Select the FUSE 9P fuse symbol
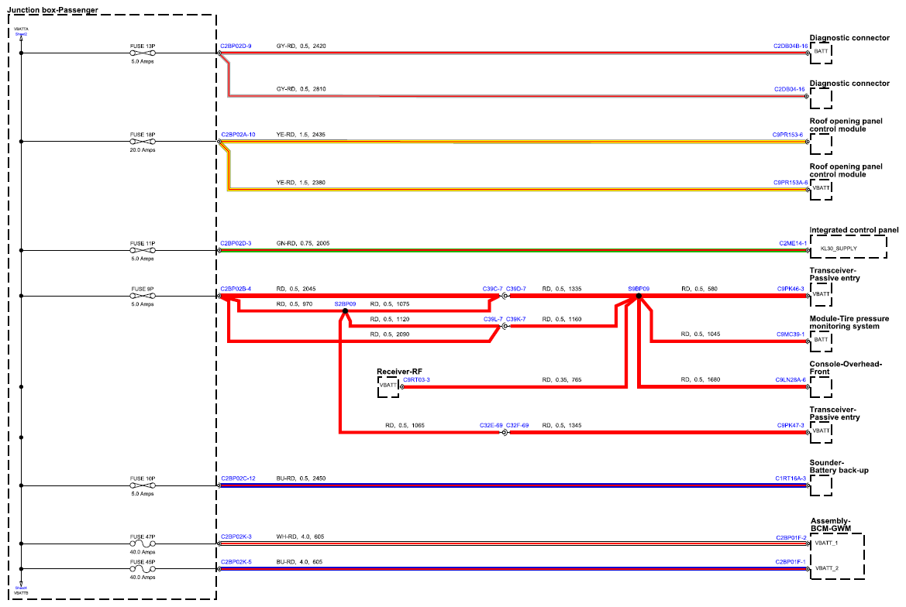The height and width of the screenshot is (607, 906). pyautogui.click(x=143, y=296)
